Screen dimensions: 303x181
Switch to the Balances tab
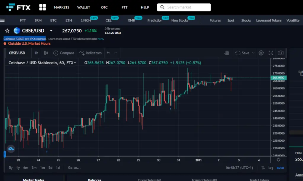coord(94,180)
